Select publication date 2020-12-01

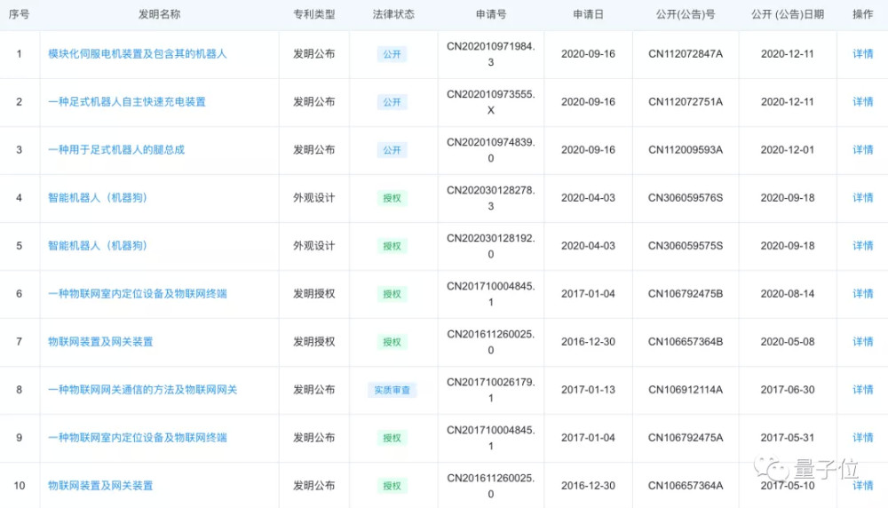pos(787,149)
